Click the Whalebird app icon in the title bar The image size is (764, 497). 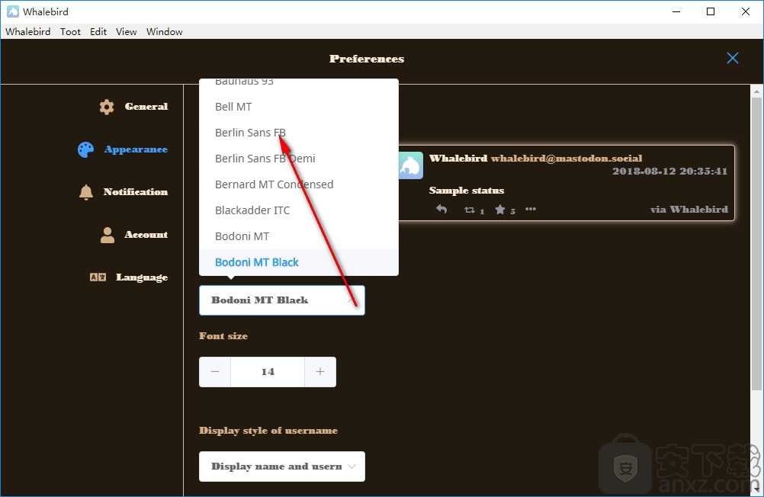click(x=13, y=11)
